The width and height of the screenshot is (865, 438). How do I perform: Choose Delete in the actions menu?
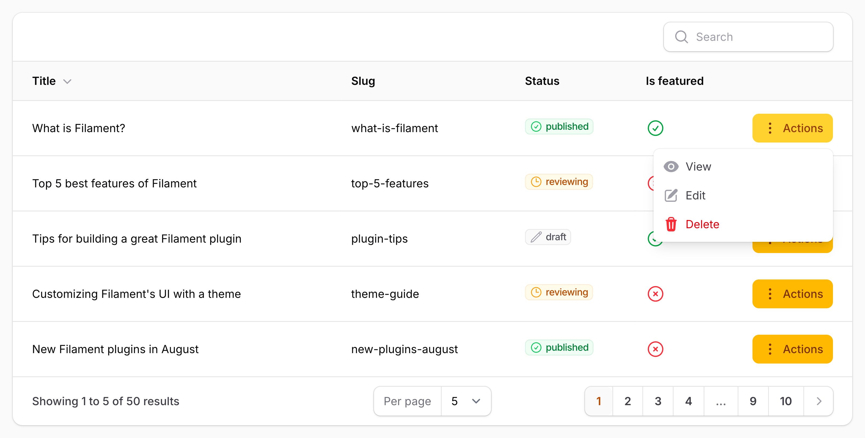[702, 224]
